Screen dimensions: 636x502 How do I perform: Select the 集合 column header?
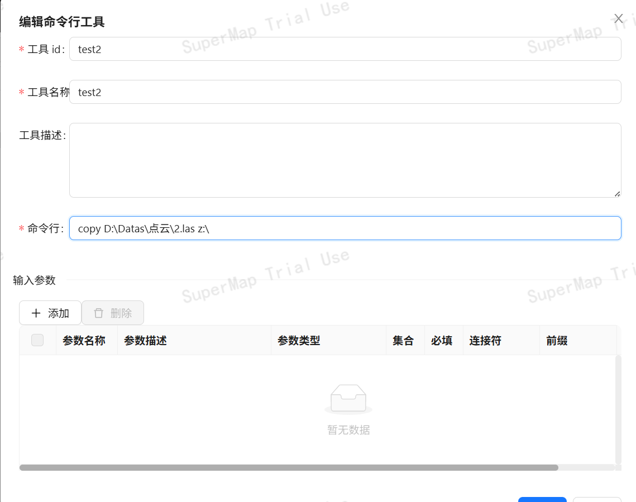403,341
